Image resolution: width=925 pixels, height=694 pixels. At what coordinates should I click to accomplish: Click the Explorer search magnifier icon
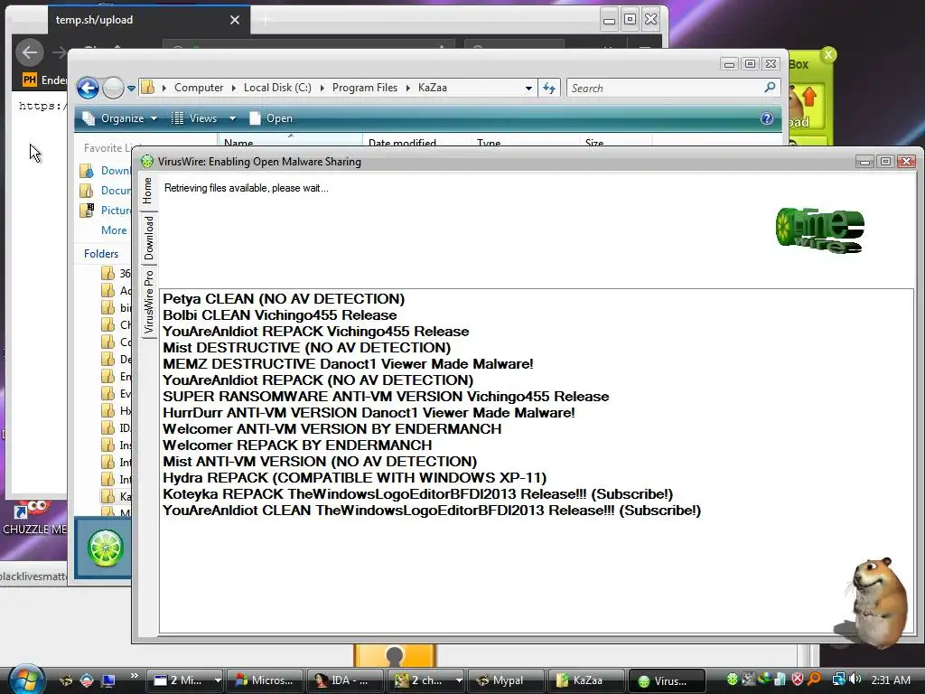point(770,88)
